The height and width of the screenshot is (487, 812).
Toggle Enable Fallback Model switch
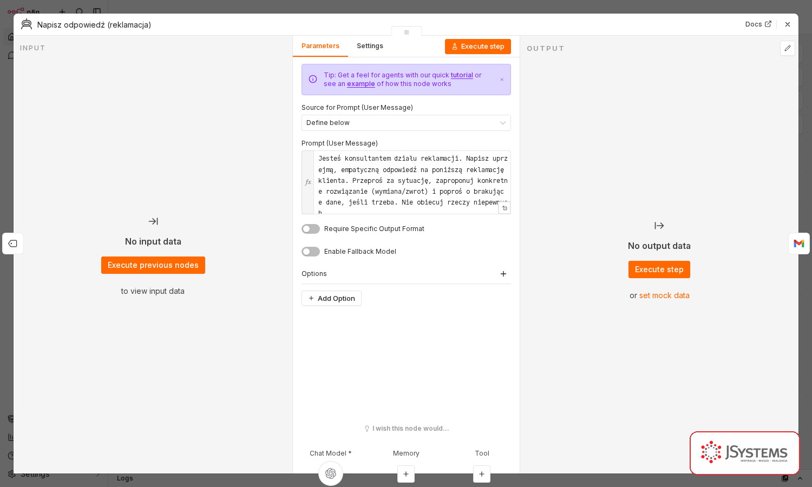(x=311, y=252)
